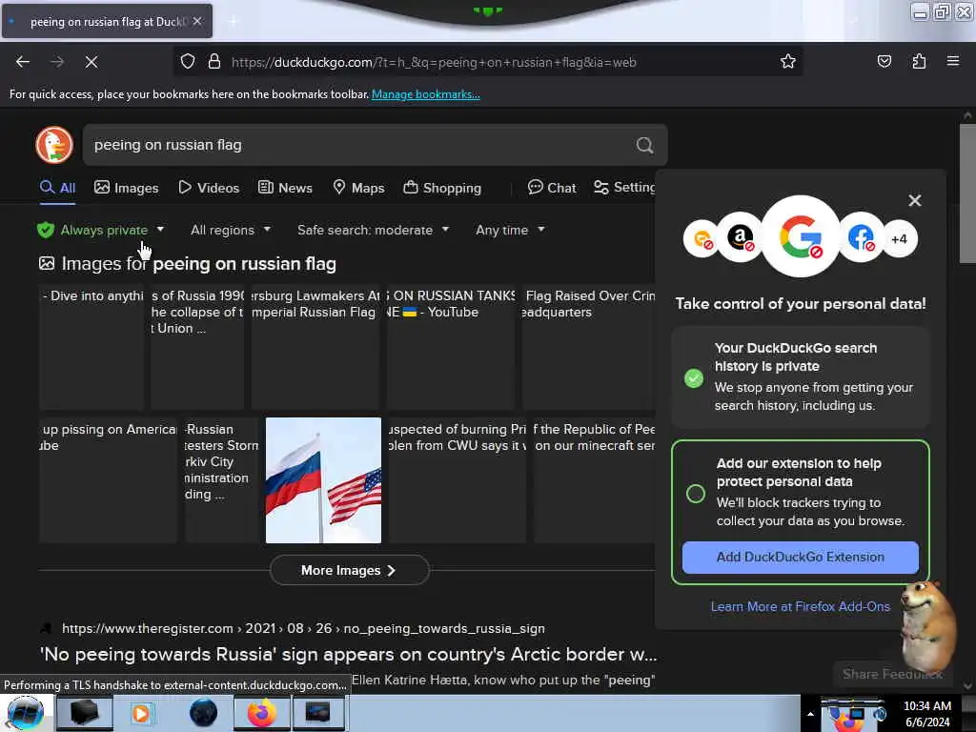
Task: Click the 'Images for peeing on russian flag' heading
Action: tap(188, 264)
